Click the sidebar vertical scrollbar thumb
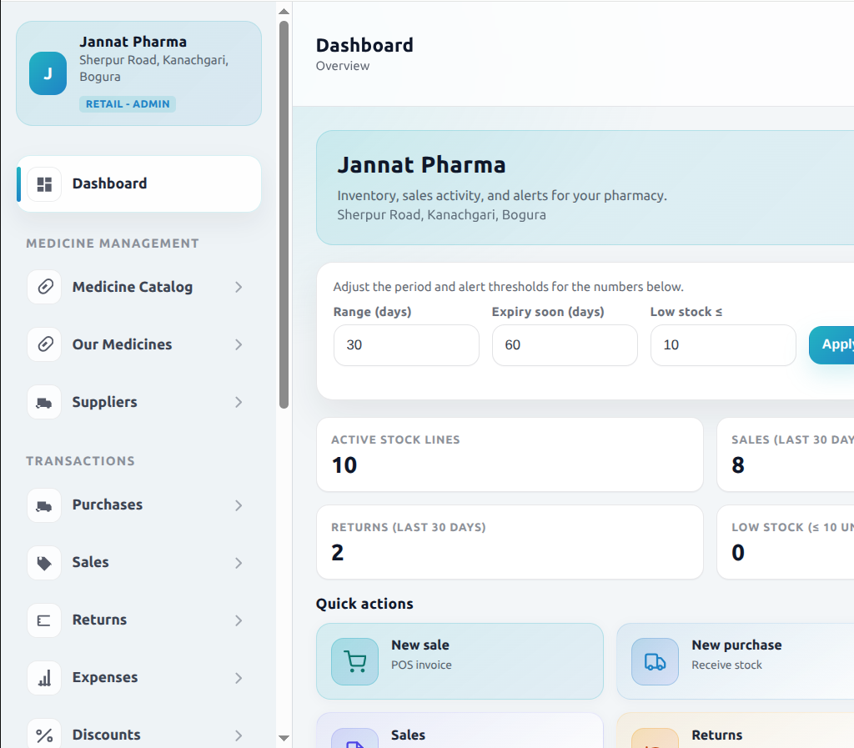The image size is (854, 748). [x=284, y=214]
